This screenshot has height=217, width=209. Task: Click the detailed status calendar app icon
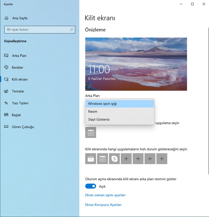pyautogui.click(x=91, y=133)
